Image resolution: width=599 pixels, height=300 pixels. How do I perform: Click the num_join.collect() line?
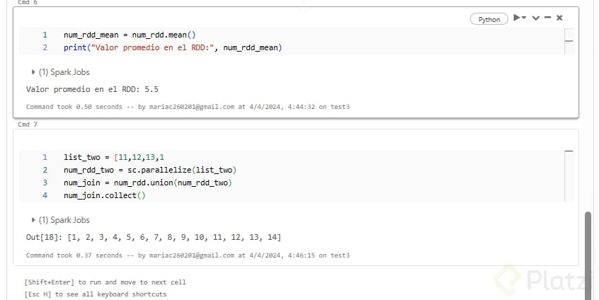pyautogui.click(x=104, y=195)
